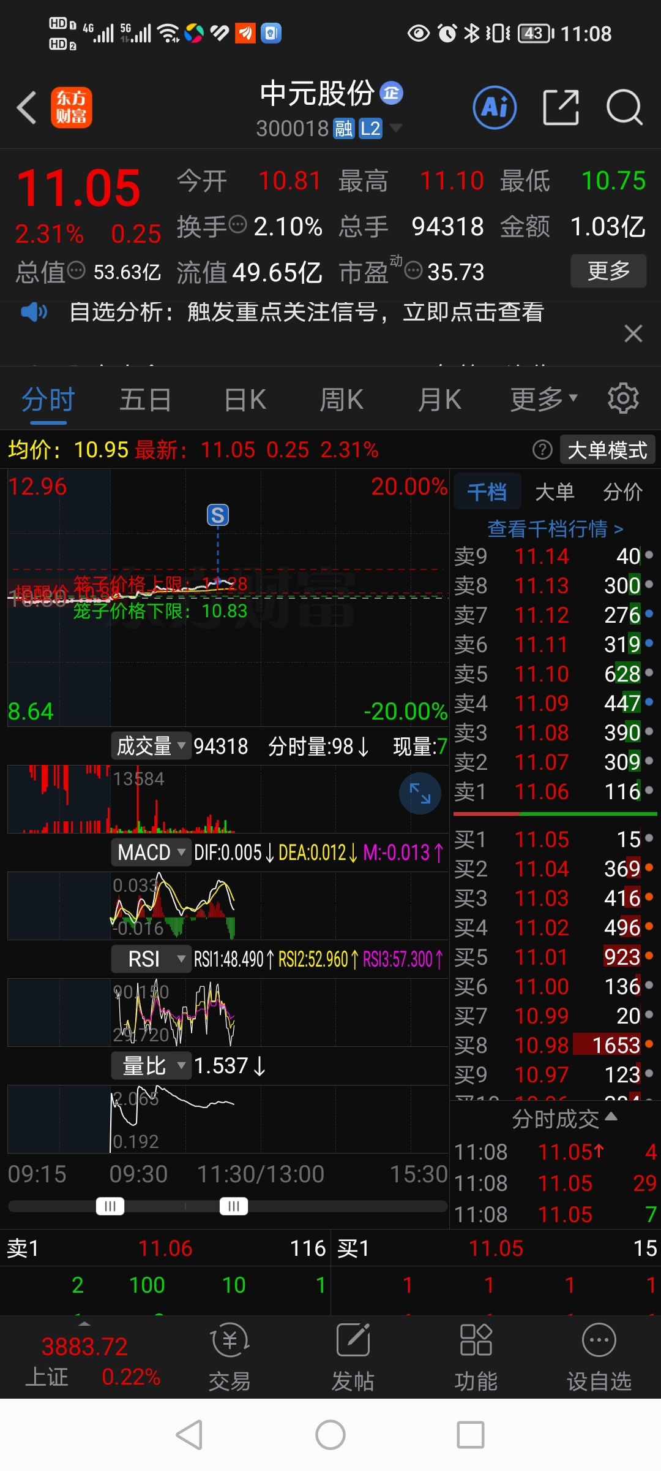Image resolution: width=661 pixels, height=1471 pixels.
Task: Tap right handle of time range slider
Action: click(x=234, y=1206)
